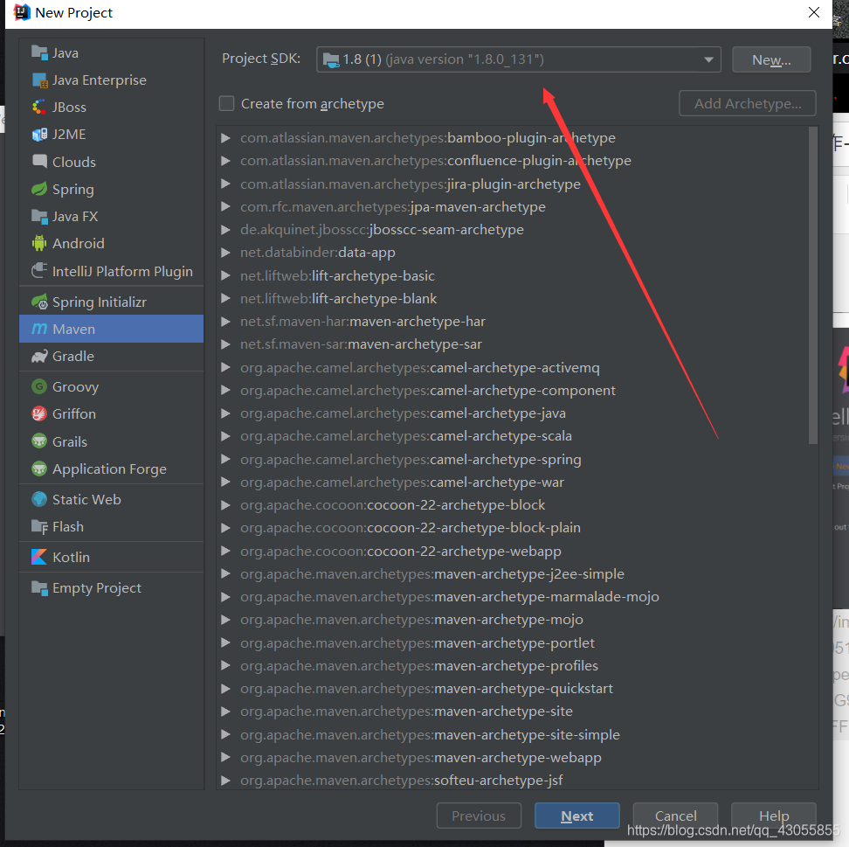Click the Clouds icon

[39, 162]
